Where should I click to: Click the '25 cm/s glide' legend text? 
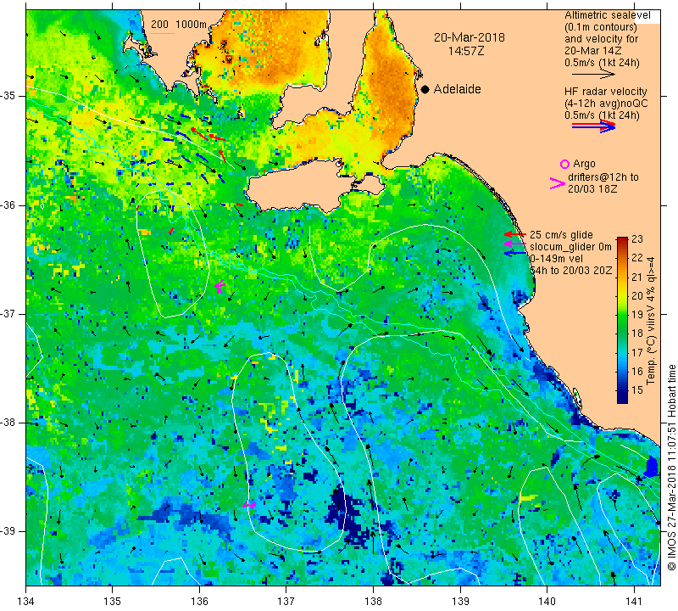[561, 235]
